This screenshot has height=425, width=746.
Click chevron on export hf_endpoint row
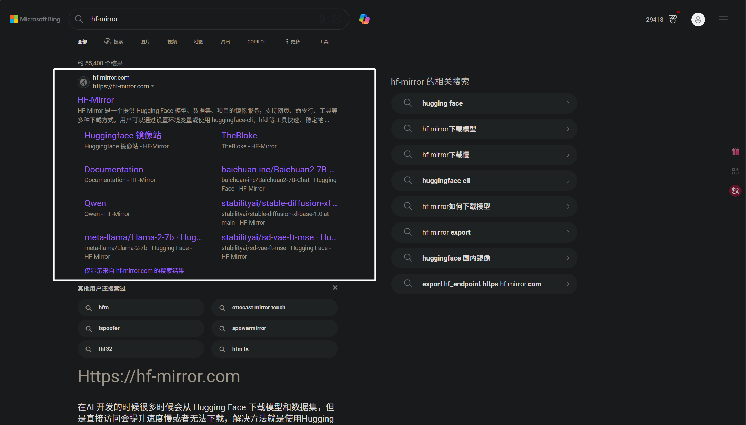tap(568, 284)
